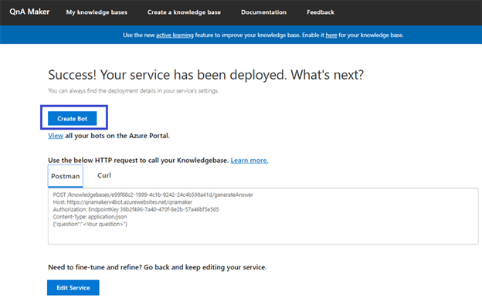This screenshot has height=298, width=482.
Task: Open the Learn more link
Action: point(249,161)
